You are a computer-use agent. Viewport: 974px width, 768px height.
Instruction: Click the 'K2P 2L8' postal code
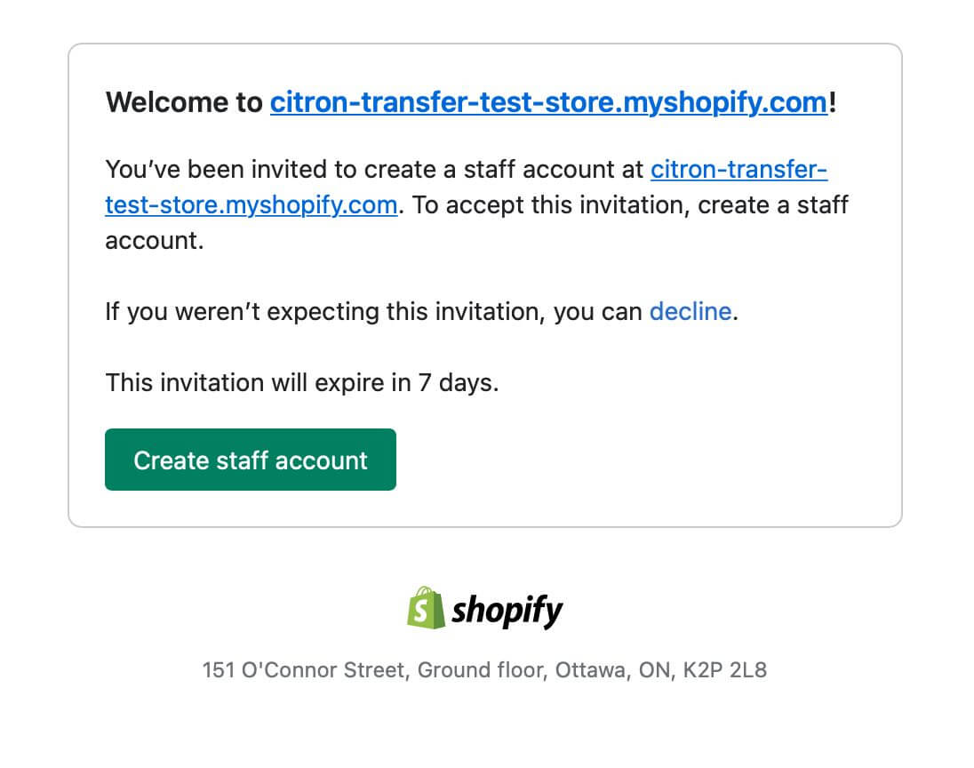coord(725,670)
